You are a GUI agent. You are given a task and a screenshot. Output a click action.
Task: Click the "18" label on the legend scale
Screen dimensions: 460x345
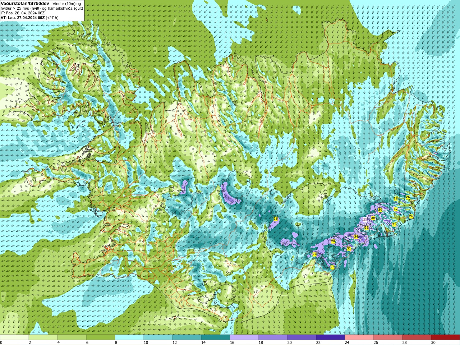click(x=261, y=342)
